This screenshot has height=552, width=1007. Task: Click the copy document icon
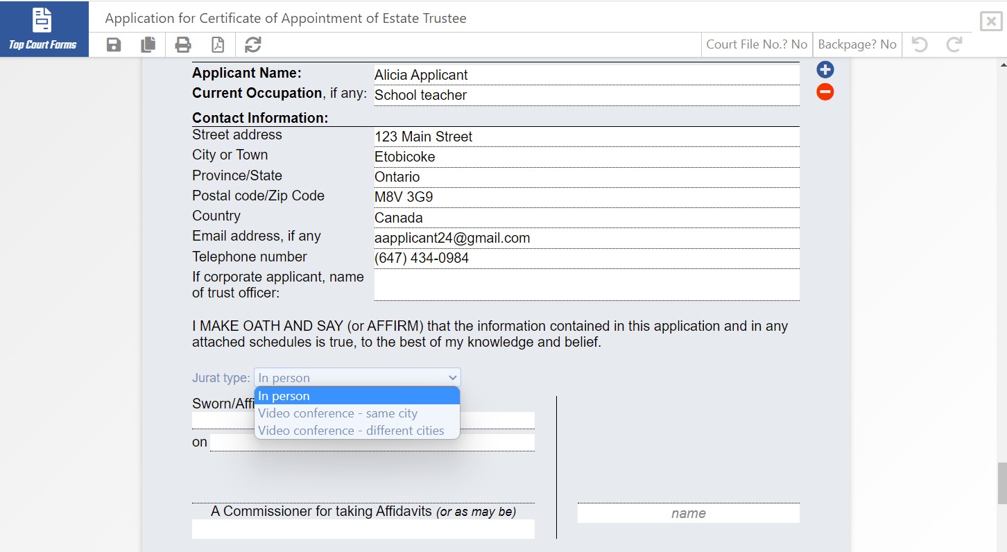coord(148,45)
